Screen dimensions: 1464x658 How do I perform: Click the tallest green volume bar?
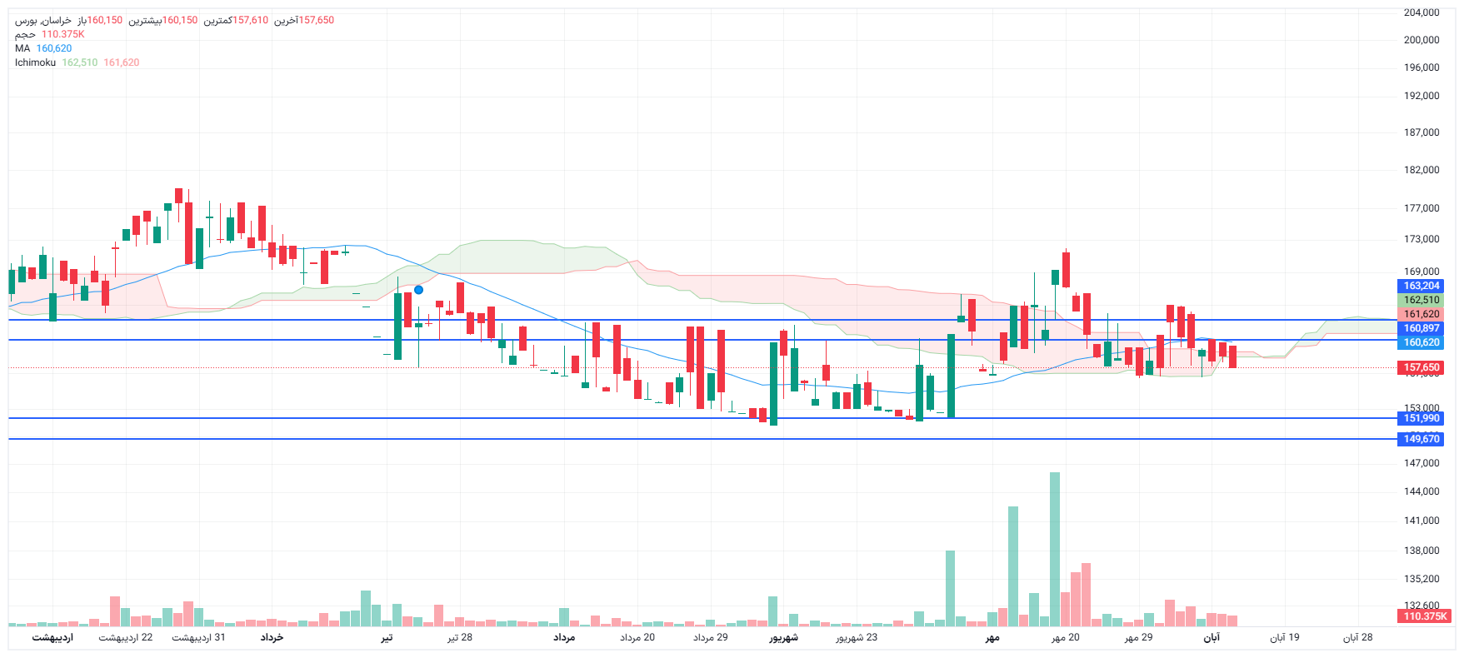pos(1055,550)
